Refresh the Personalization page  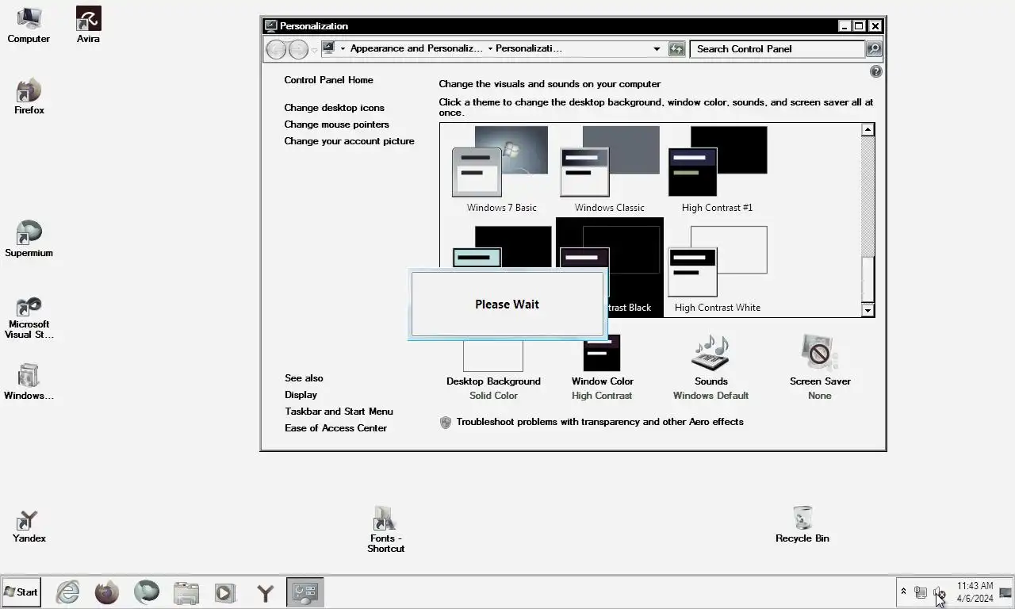point(676,49)
